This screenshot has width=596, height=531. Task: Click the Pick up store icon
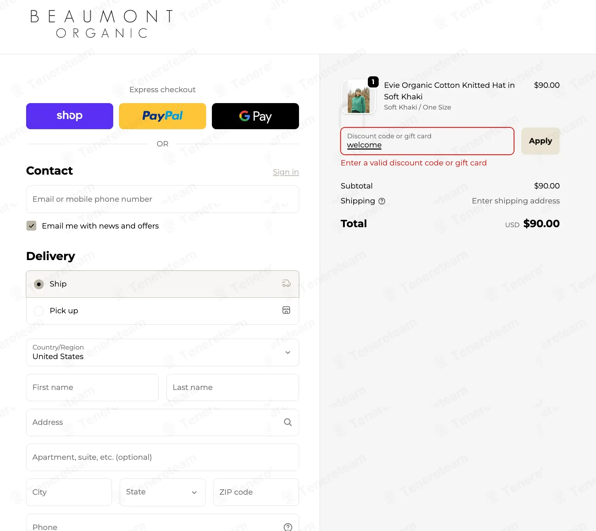tap(286, 310)
